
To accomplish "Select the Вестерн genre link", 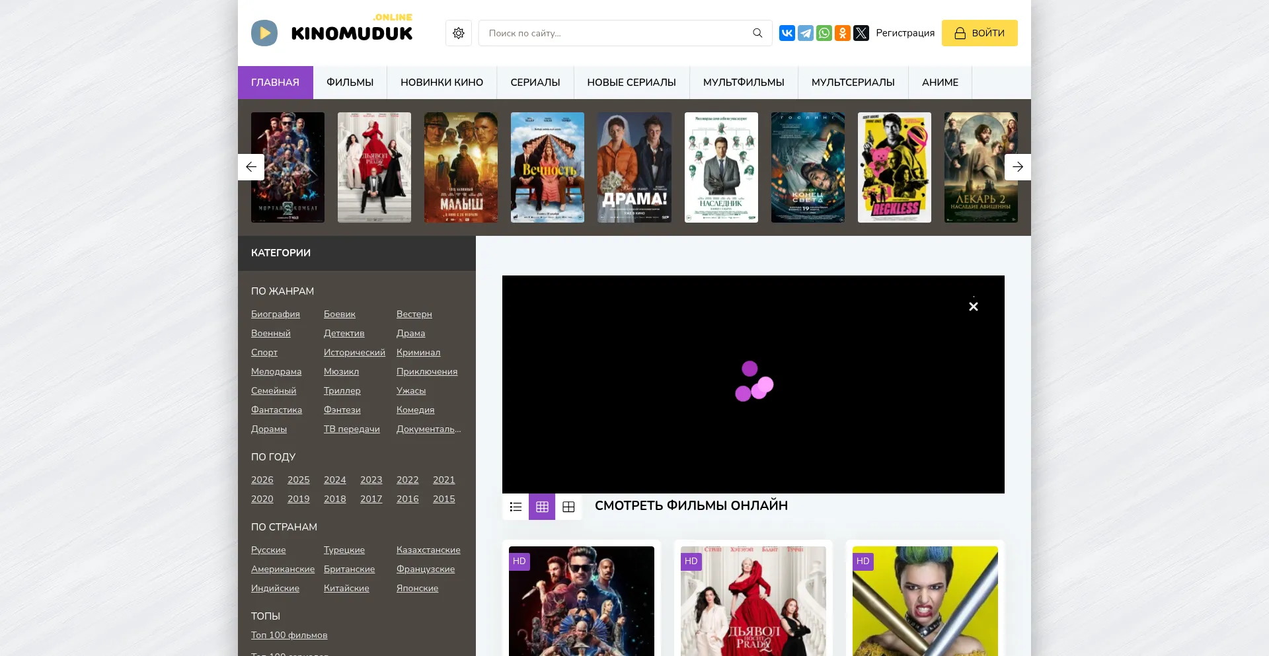I will pos(414,314).
